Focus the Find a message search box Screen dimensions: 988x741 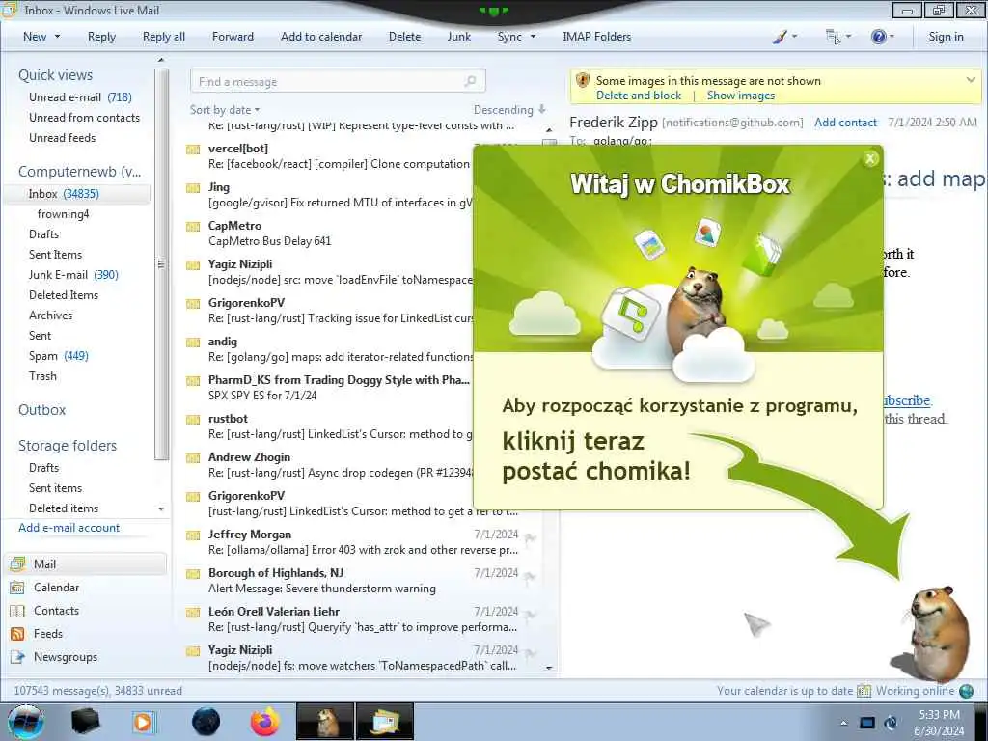click(x=338, y=81)
